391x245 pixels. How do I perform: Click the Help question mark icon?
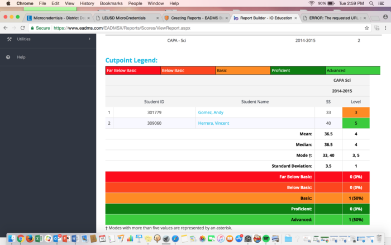(x=8, y=57)
